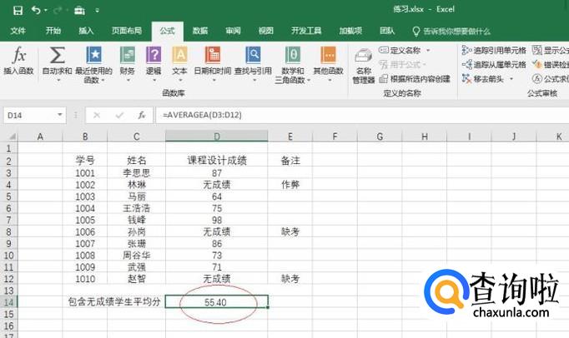Click 追踪引用单元格 button
This screenshot has width=569, height=338.
tap(494, 50)
